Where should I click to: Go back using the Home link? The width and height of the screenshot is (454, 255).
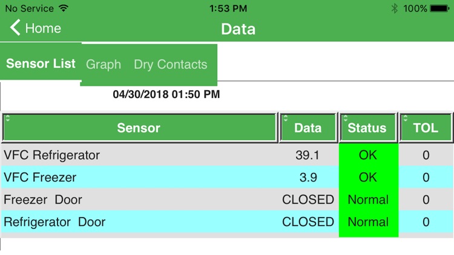tap(43, 28)
